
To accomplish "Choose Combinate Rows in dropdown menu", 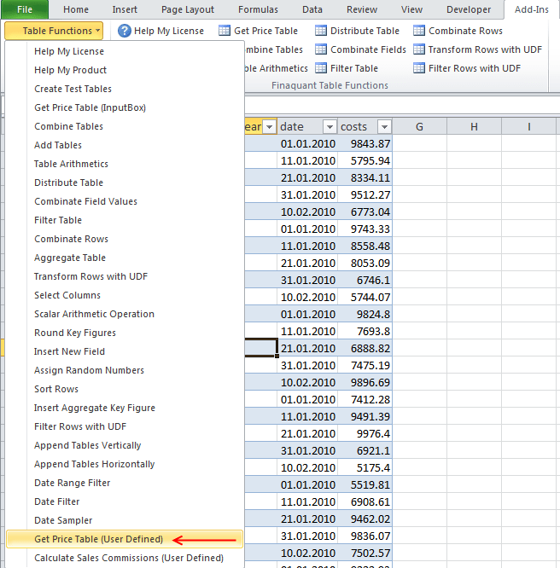I will click(125, 239).
